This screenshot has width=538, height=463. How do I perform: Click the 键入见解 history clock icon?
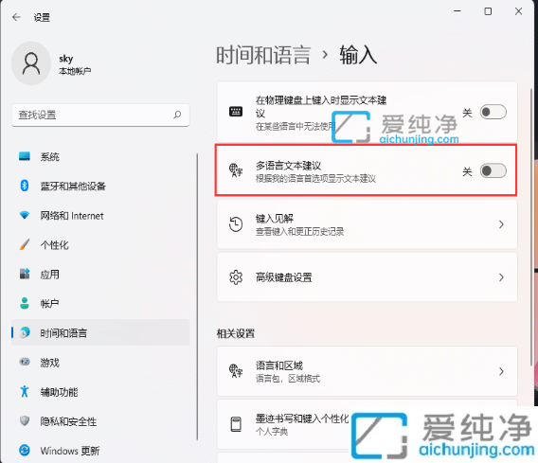point(236,224)
